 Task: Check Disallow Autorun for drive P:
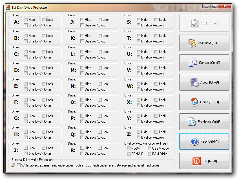point(82,121)
